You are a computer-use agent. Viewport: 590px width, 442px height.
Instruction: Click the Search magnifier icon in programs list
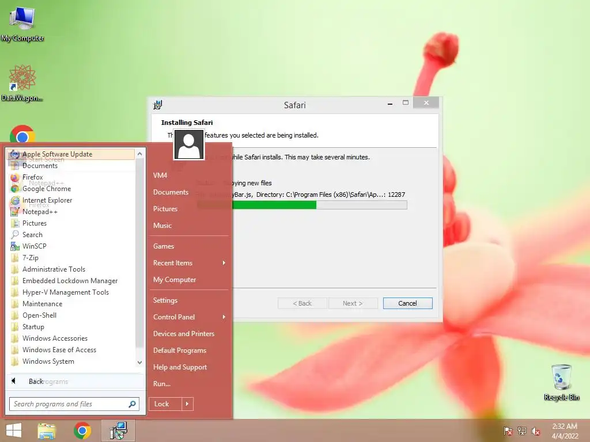(15, 235)
